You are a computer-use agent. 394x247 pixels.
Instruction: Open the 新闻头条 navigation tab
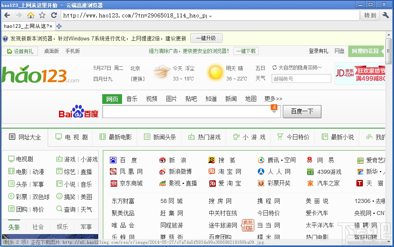click(x=160, y=137)
